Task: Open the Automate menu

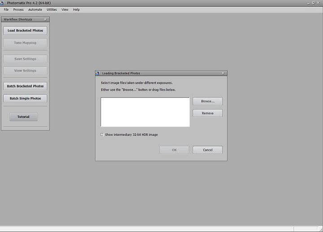Action: click(35, 10)
